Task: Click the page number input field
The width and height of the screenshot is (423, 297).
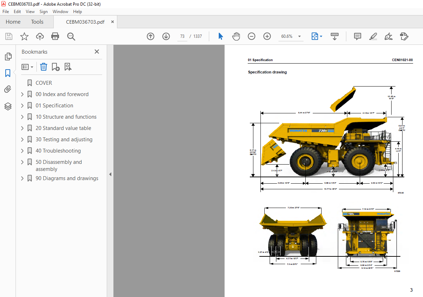Action: (x=182, y=36)
